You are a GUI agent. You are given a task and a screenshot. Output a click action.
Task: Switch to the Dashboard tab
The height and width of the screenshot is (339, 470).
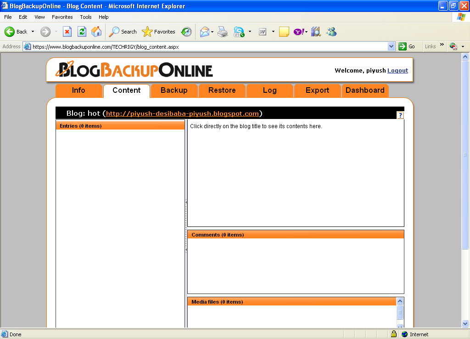click(365, 90)
